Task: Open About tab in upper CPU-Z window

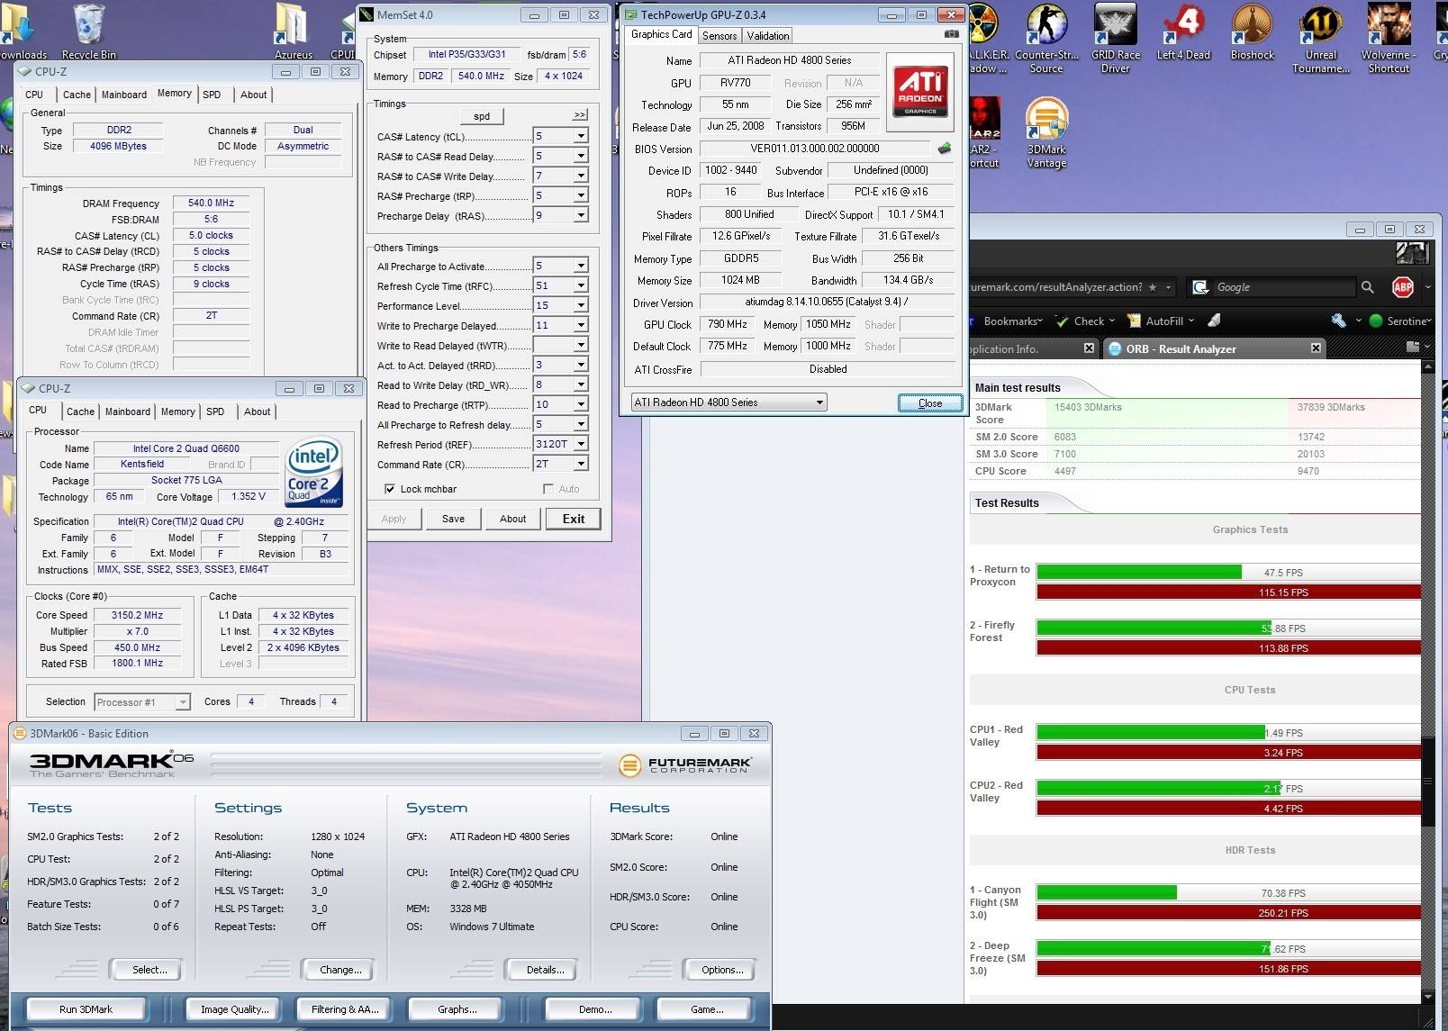Action: coord(253,95)
